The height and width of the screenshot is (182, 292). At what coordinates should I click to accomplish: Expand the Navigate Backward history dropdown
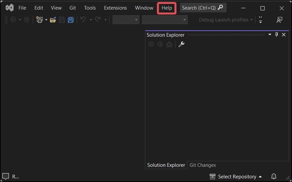(20, 20)
